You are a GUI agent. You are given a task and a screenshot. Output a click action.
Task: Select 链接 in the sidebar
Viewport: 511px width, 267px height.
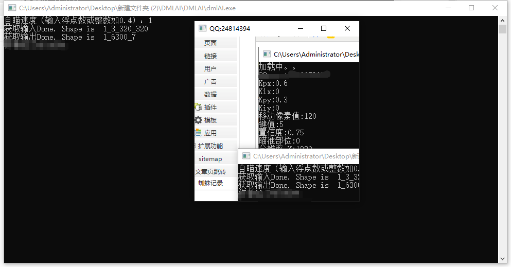210,56
